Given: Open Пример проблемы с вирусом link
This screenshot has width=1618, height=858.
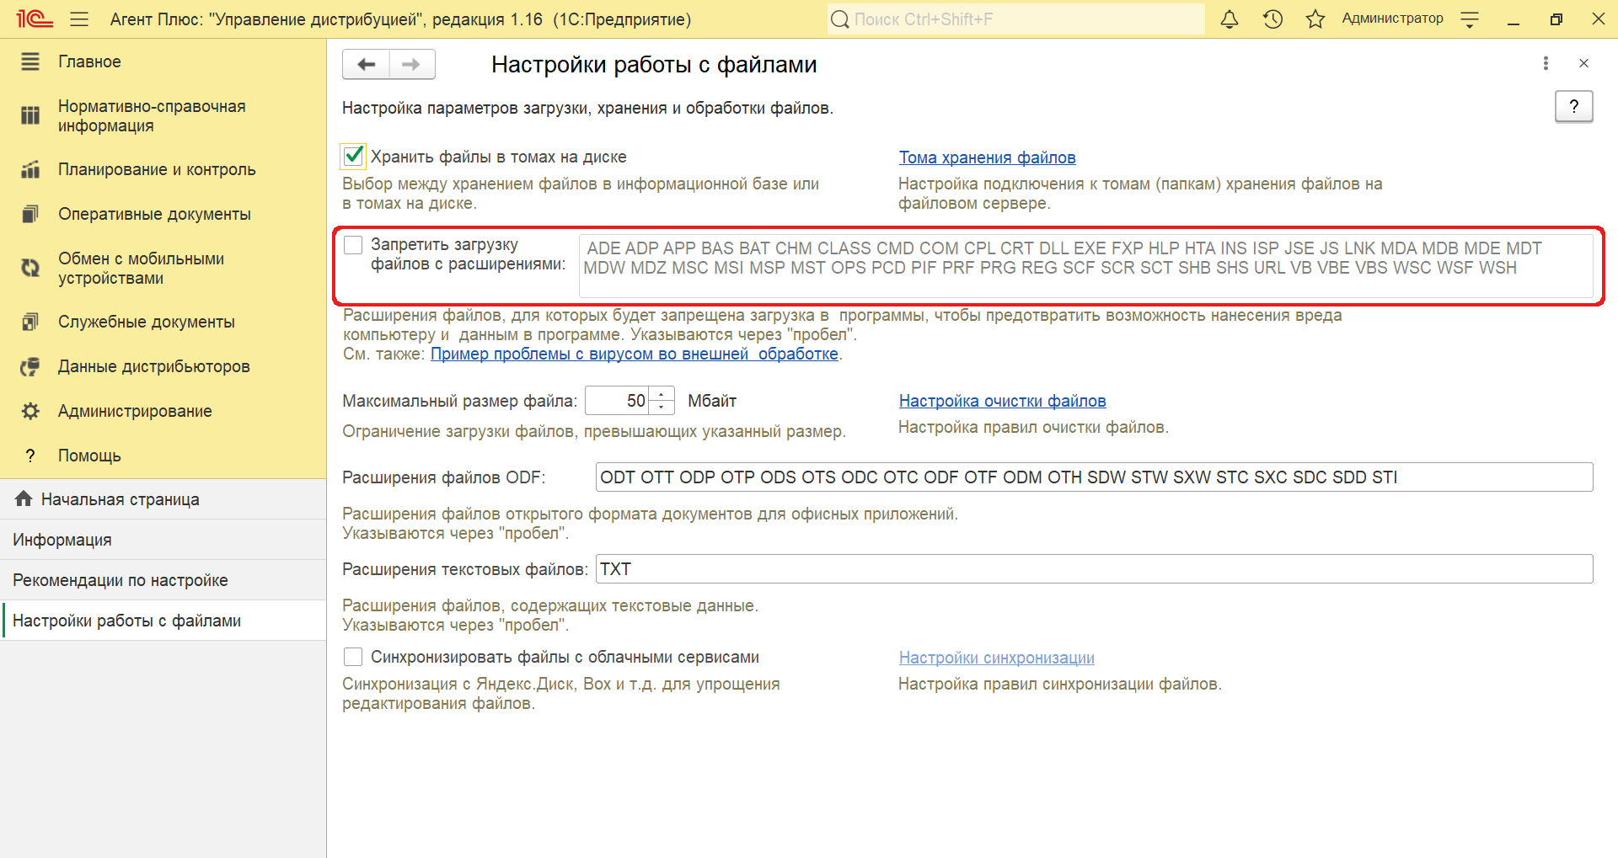Looking at the screenshot, I should click(635, 354).
